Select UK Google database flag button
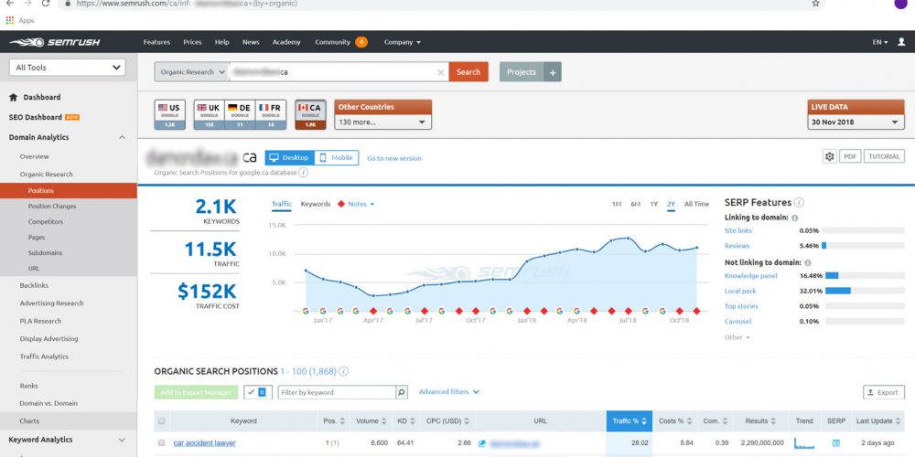The image size is (915, 457). click(209, 114)
